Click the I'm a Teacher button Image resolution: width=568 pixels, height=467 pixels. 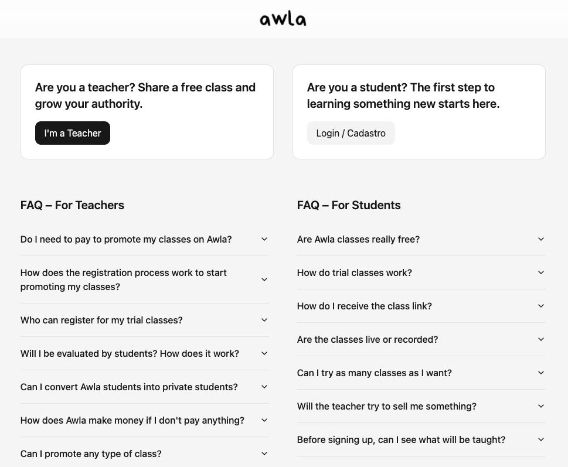click(x=72, y=133)
